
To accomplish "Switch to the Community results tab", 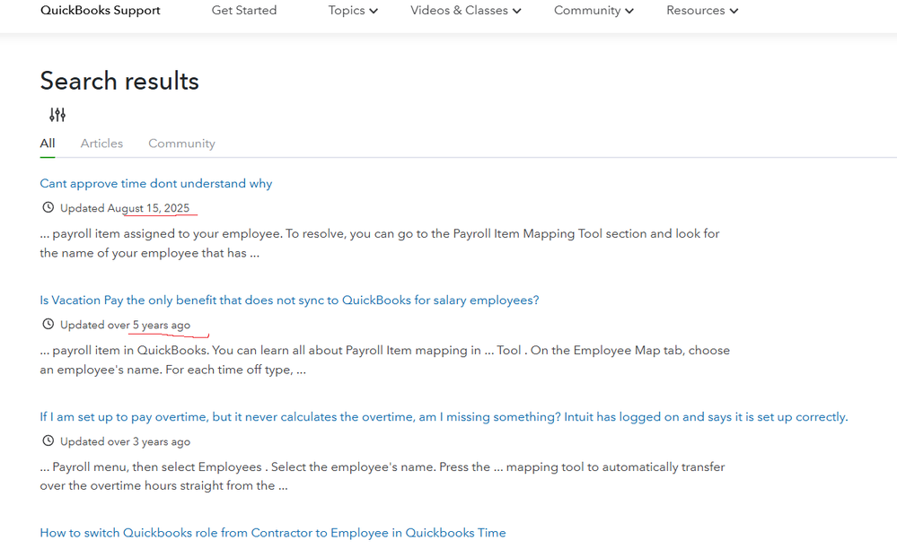I will pos(181,144).
